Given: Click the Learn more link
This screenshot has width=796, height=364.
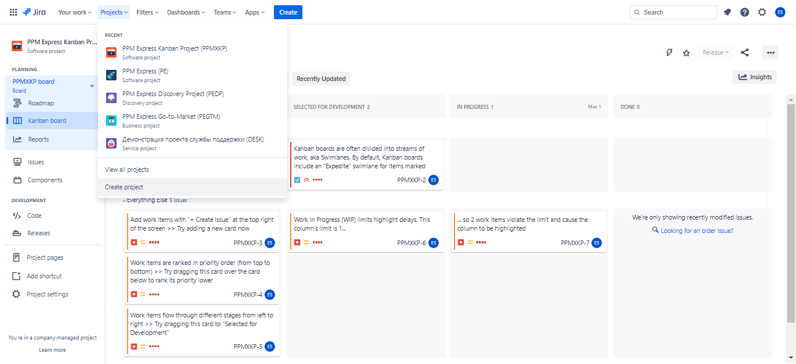Looking at the screenshot, I should 52,350.
